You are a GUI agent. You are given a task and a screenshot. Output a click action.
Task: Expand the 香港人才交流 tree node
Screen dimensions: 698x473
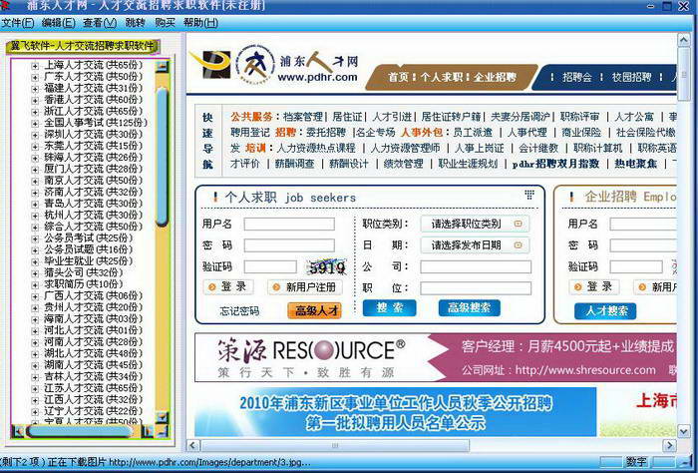[x=35, y=101]
